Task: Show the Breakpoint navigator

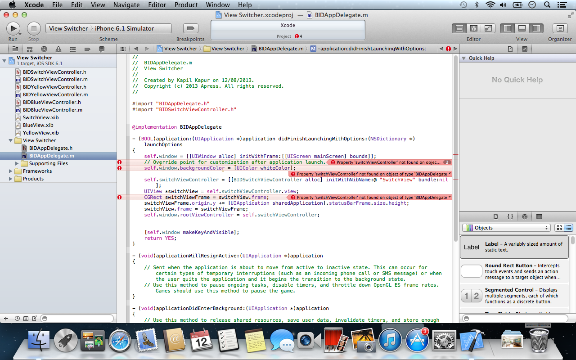Action: pos(87,49)
